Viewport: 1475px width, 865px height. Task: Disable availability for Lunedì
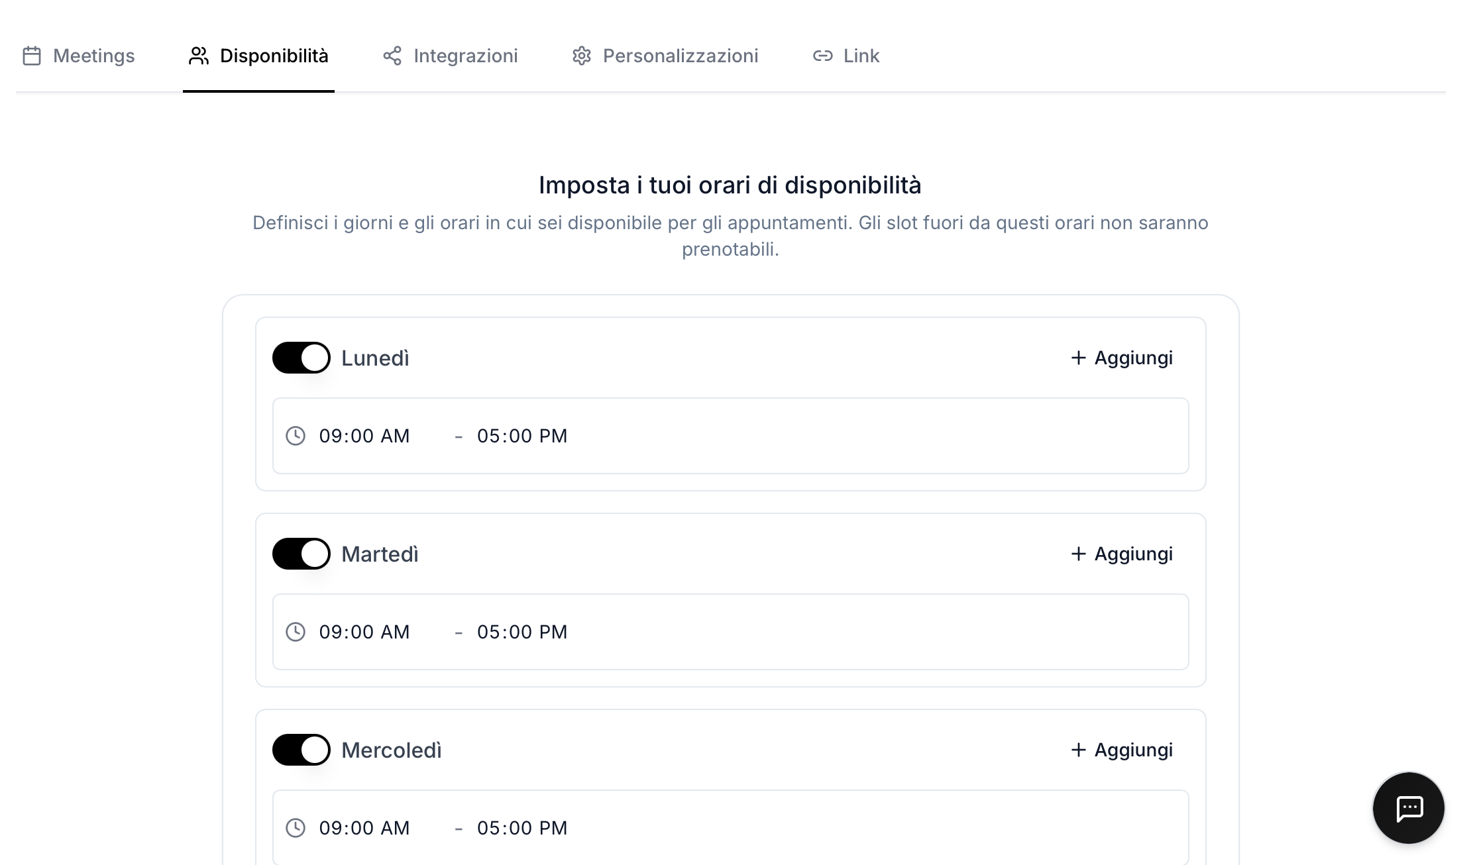click(x=301, y=357)
